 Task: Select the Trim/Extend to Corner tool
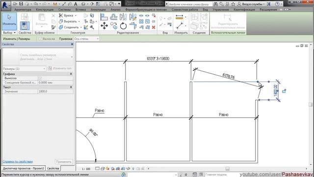pos(133,26)
